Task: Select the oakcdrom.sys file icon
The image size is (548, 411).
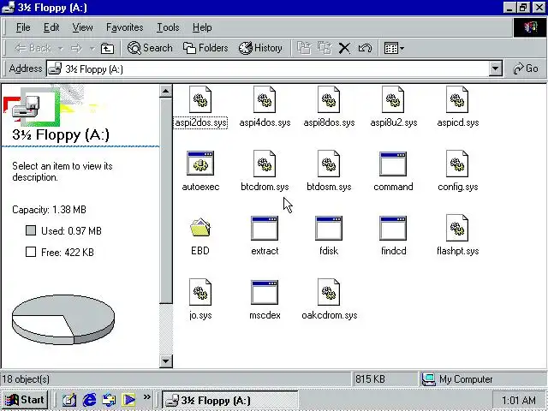Action: (329, 292)
